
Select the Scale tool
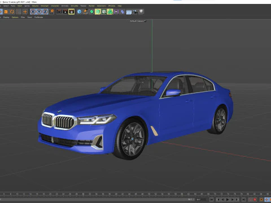click(6, 12)
